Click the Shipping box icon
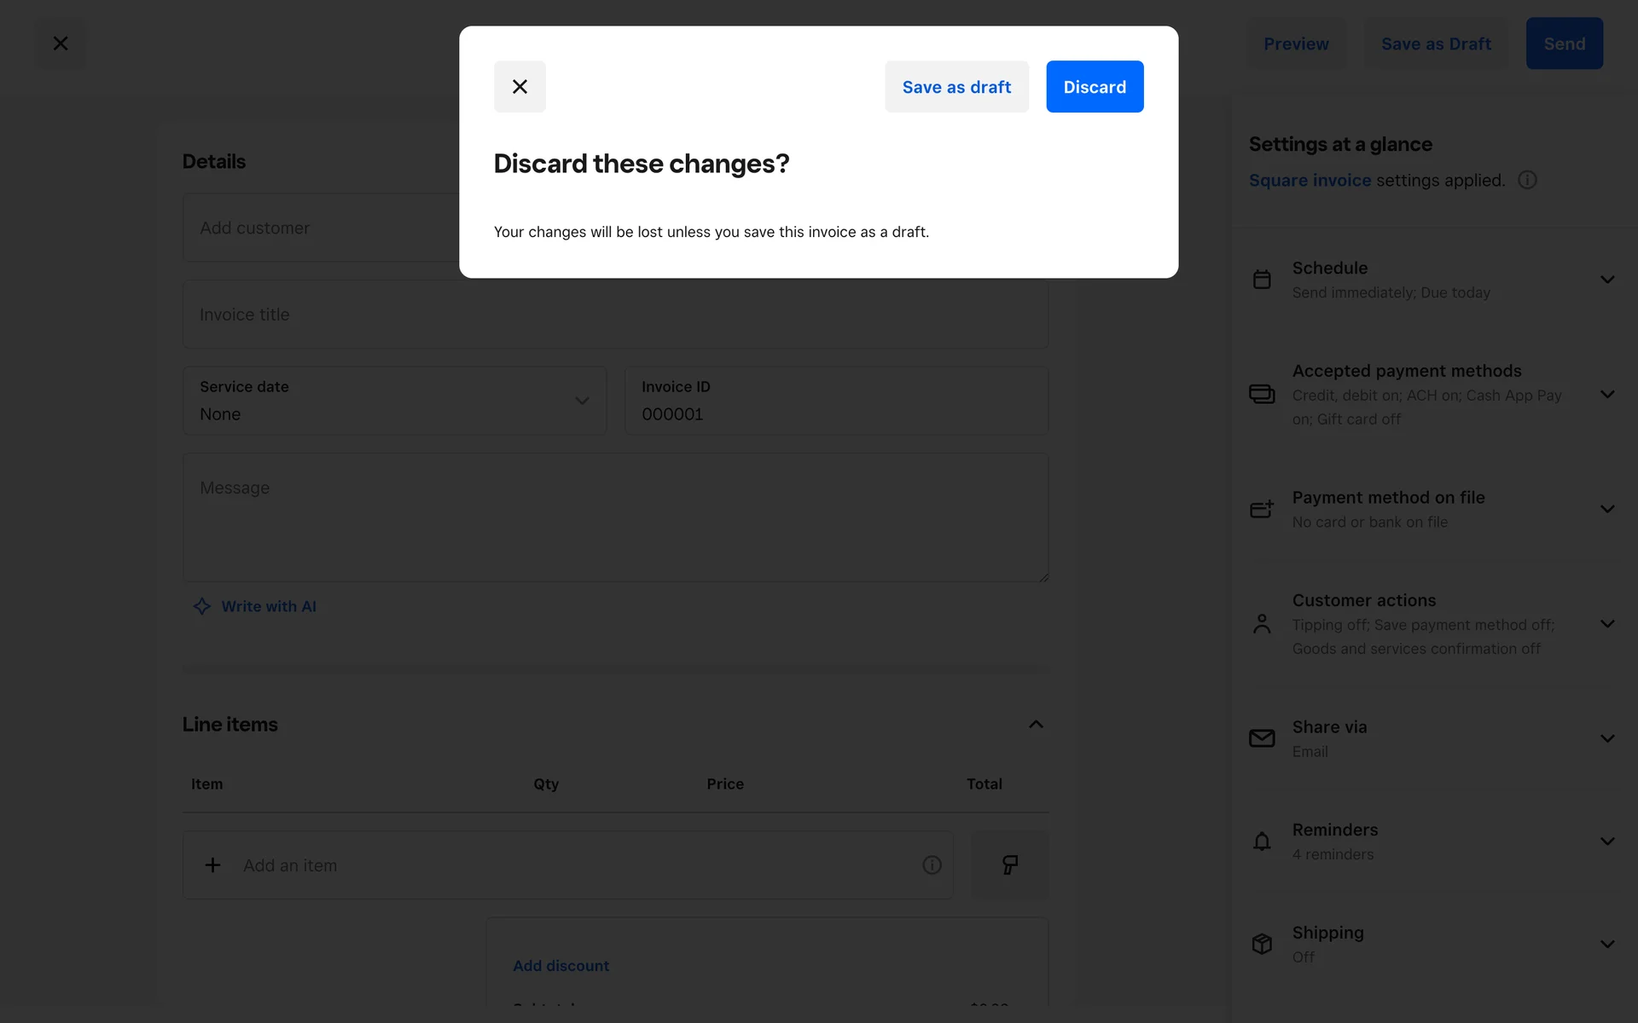Screen dimensions: 1638x1023 (x=1262, y=944)
